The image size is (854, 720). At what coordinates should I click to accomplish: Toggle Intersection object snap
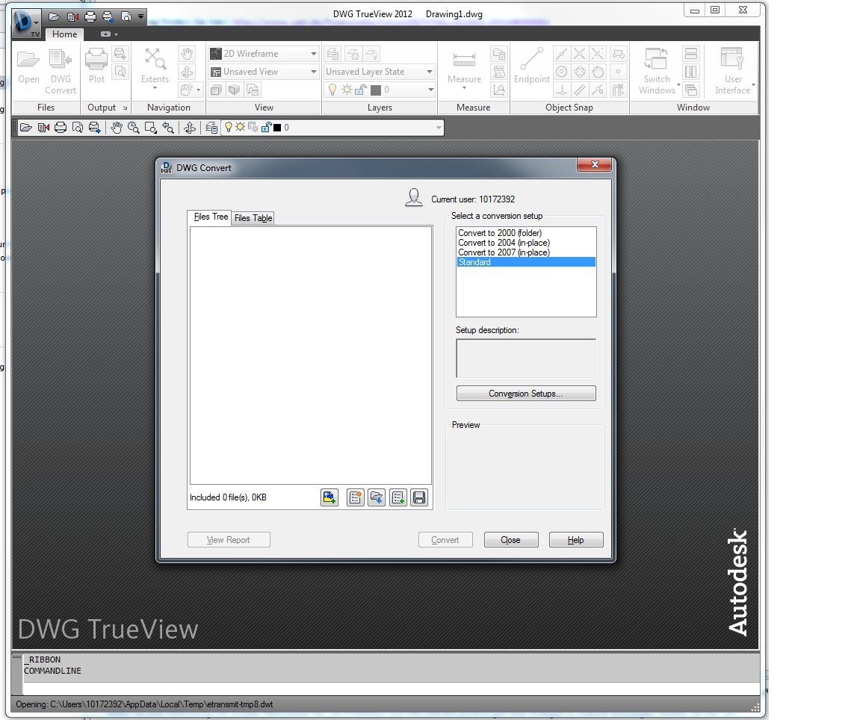[580, 53]
